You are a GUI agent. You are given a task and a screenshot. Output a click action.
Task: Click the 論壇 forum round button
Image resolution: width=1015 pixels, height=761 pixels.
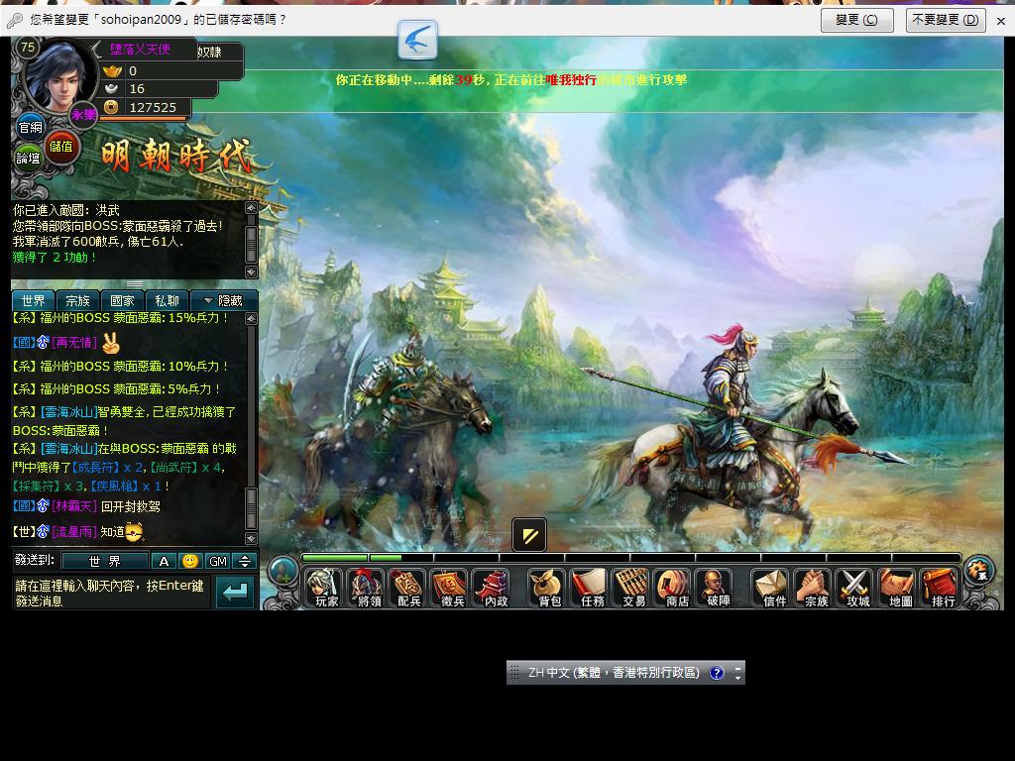pyautogui.click(x=28, y=158)
